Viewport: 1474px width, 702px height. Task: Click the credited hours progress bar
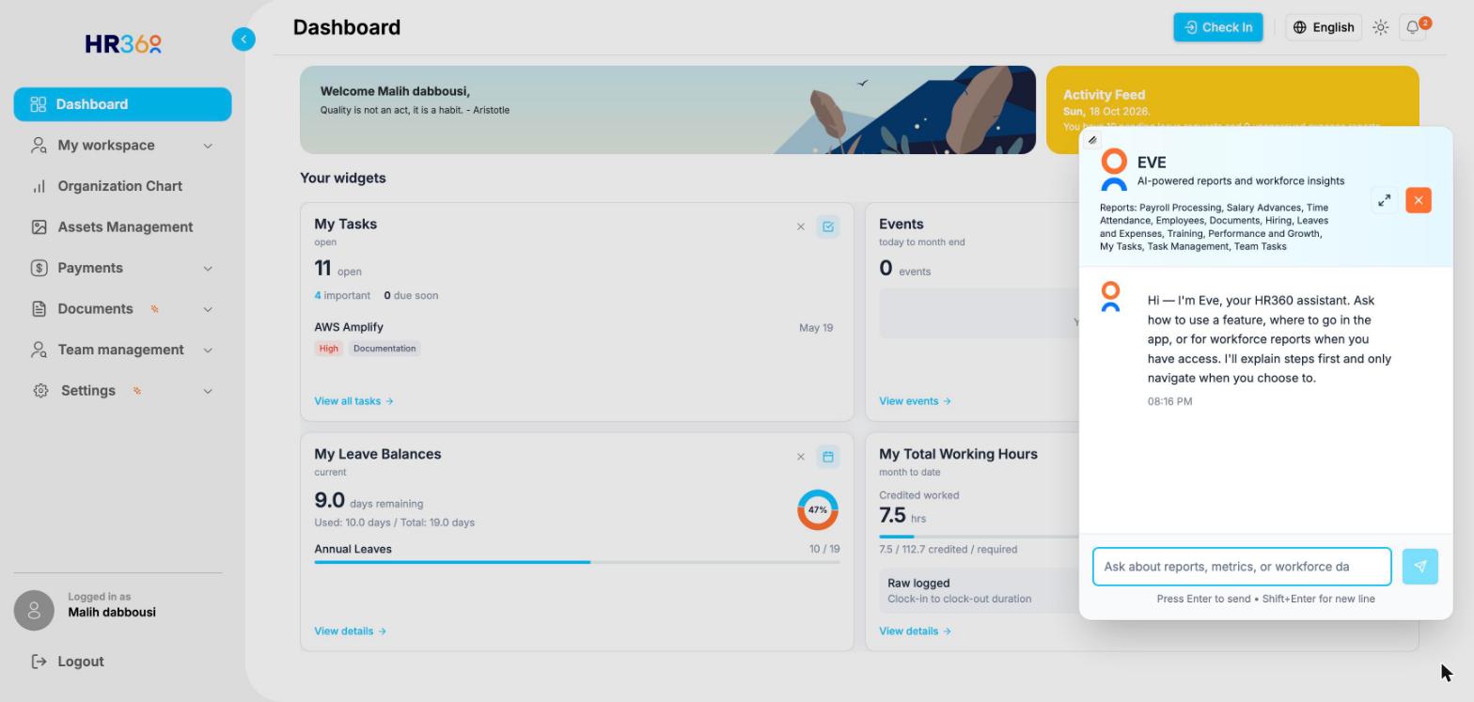point(978,537)
